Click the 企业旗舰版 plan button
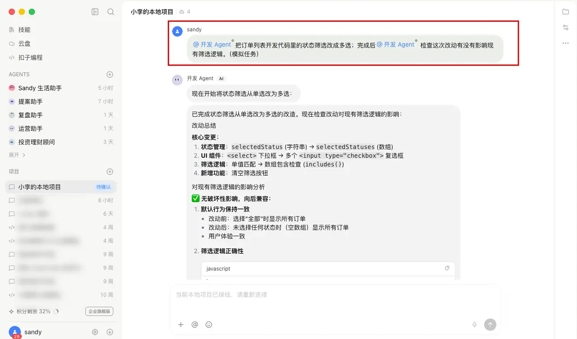 (x=99, y=311)
